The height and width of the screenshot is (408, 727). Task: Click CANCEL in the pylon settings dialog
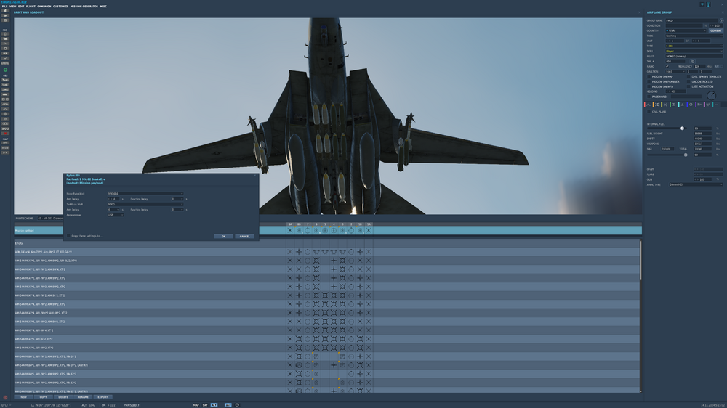(x=245, y=236)
